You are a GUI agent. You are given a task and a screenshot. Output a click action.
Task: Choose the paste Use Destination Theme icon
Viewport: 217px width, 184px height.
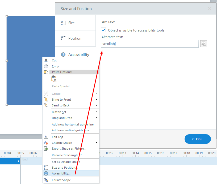pyautogui.click(x=53, y=79)
